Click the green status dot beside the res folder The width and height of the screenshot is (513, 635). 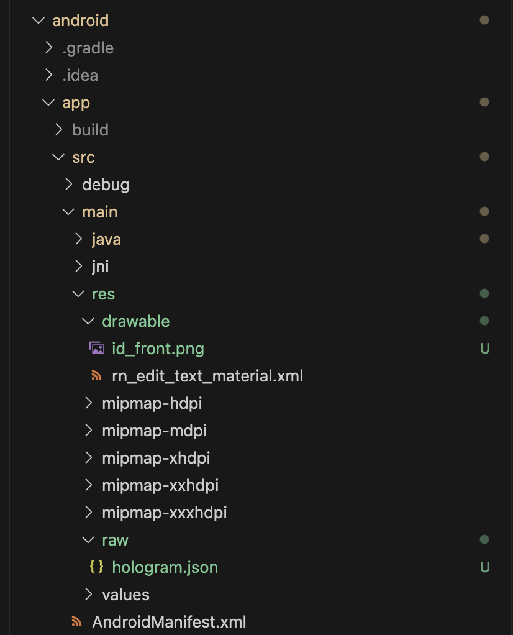(x=484, y=293)
